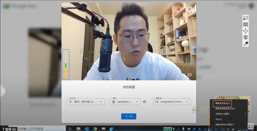Click the speaker device icon in the dropdown

pos(114,102)
